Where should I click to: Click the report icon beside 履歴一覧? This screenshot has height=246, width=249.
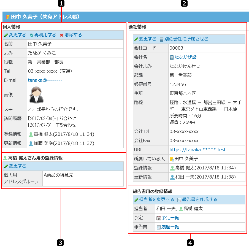tap(159, 227)
